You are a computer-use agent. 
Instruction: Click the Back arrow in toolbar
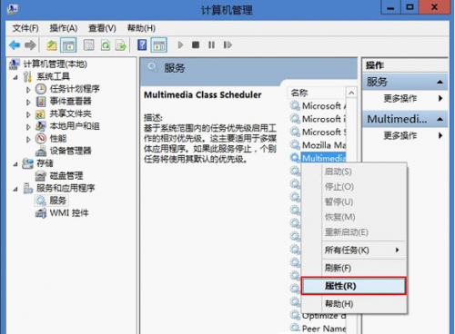coord(15,45)
